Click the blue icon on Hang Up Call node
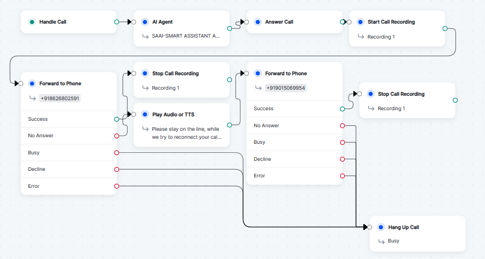Screen dimensions: 485x259 pos(381,227)
